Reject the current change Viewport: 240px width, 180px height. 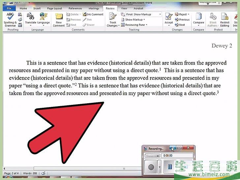coord(182,15)
